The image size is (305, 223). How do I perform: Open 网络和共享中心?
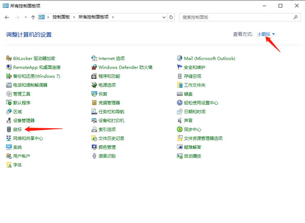click(x=28, y=138)
